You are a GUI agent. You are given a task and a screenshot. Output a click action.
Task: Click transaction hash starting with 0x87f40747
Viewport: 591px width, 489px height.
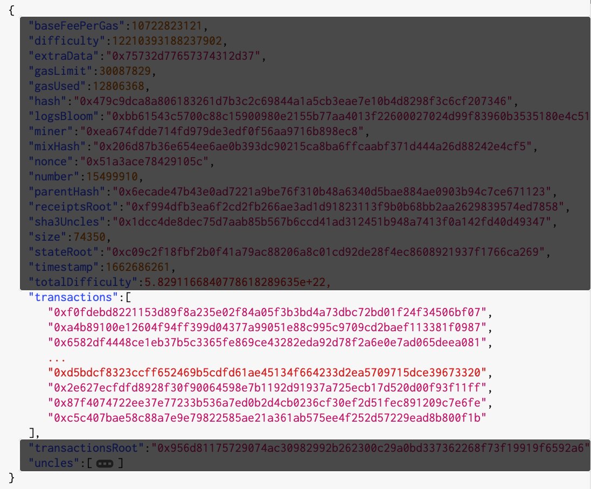pyautogui.click(x=267, y=403)
